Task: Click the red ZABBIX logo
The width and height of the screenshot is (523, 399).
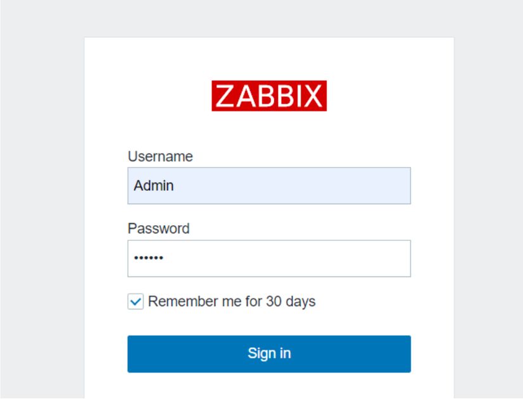Action: click(269, 96)
